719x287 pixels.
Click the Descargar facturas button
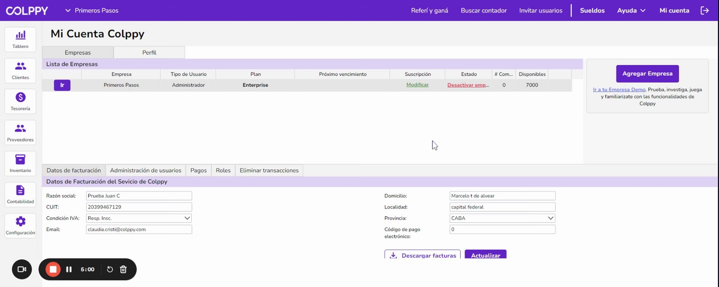pos(423,254)
